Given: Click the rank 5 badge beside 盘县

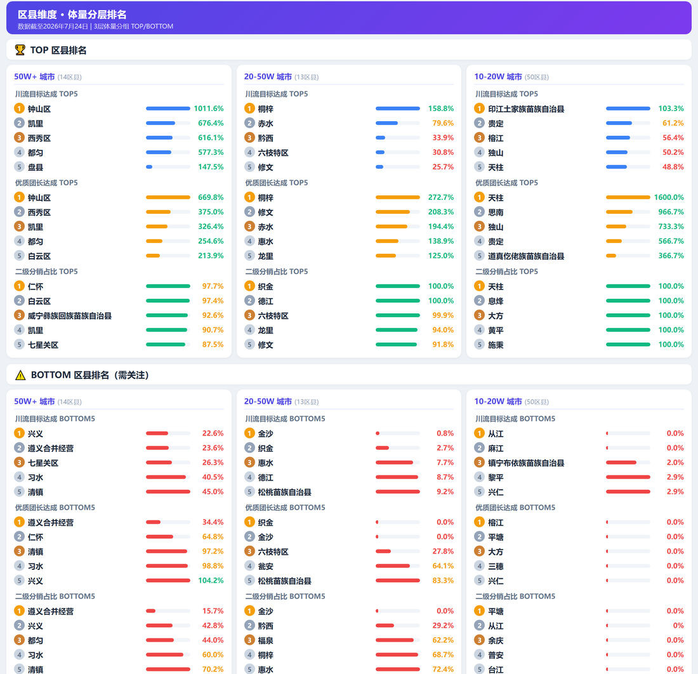Looking at the screenshot, I should (x=19, y=167).
